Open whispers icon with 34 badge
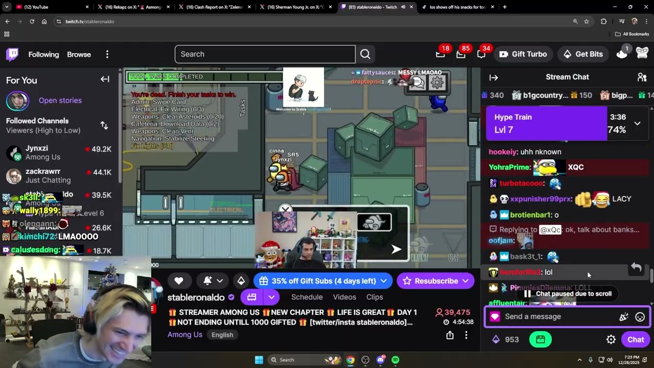 [x=481, y=54]
